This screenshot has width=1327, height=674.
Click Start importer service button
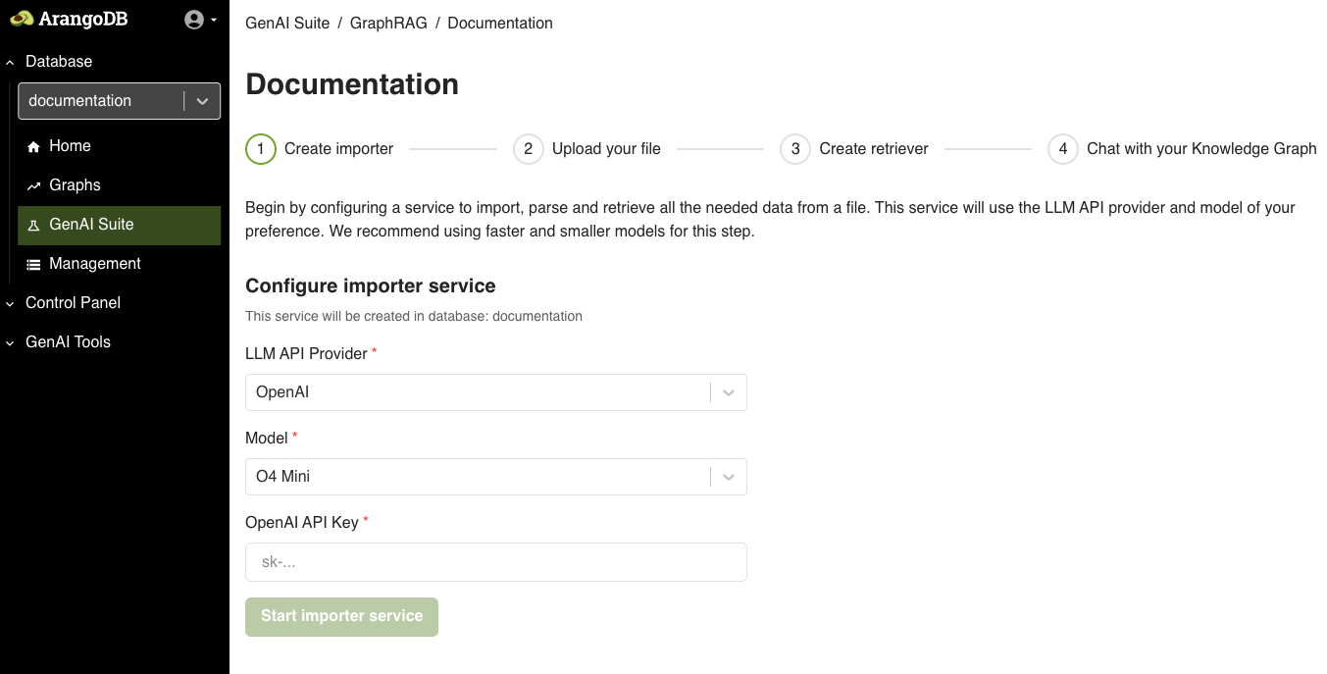(341, 617)
